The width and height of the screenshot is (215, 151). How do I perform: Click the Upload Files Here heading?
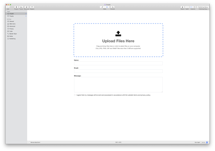click(118, 41)
